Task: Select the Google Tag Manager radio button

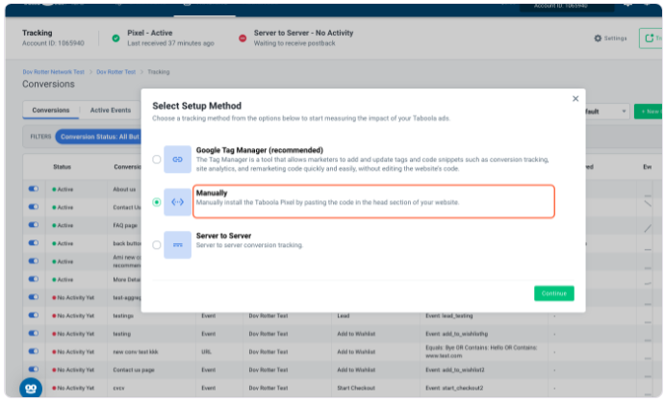Action: pyautogui.click(x=157, y=160)
